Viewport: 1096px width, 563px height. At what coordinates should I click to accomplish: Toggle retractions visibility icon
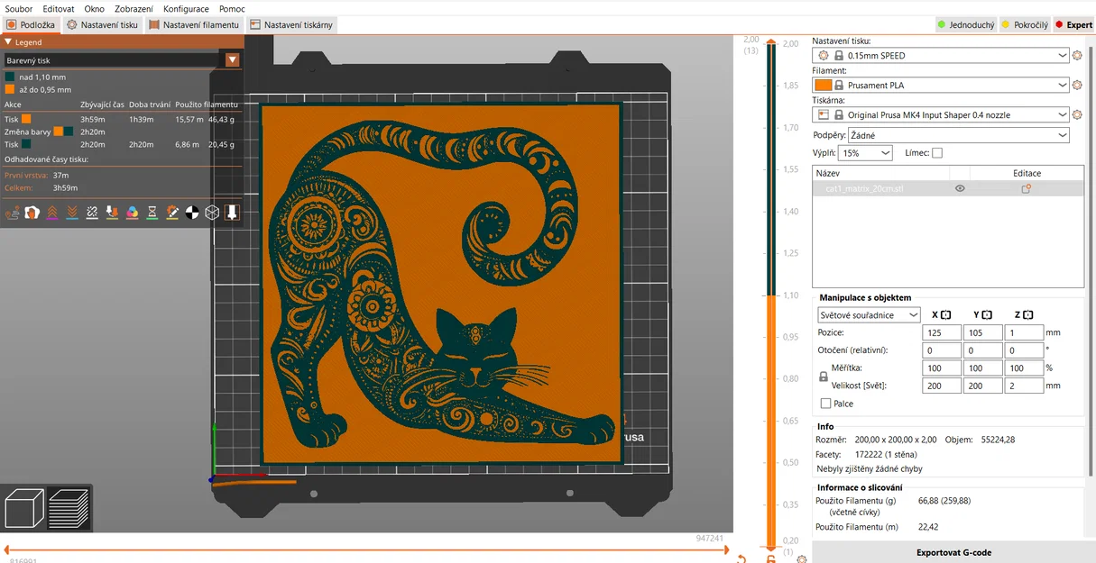point(52,213)
